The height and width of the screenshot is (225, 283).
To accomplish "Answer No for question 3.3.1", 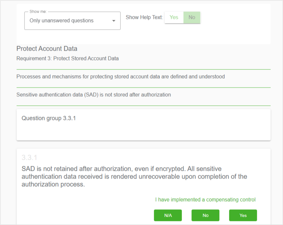I will [205, 215].
